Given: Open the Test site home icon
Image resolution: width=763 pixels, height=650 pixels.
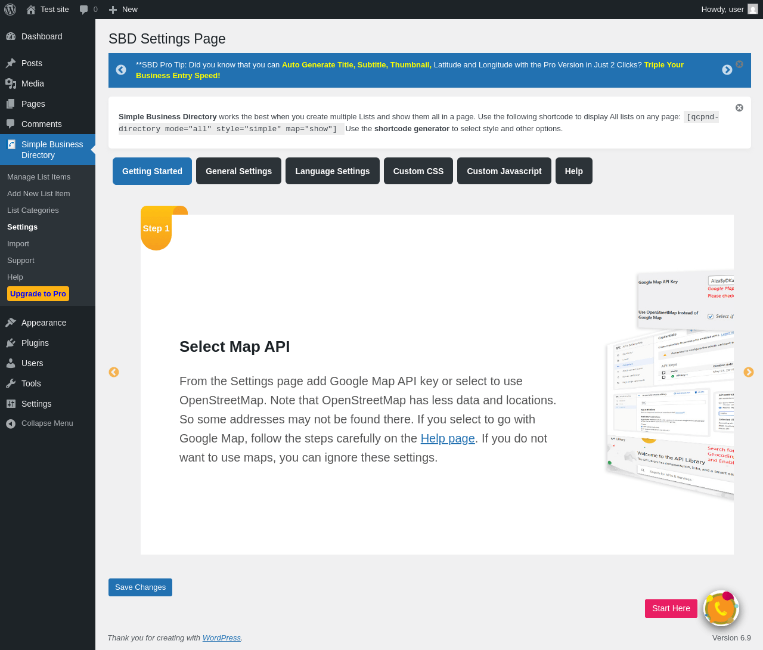Looking at the screenshot, I should (x=31, y=10).
